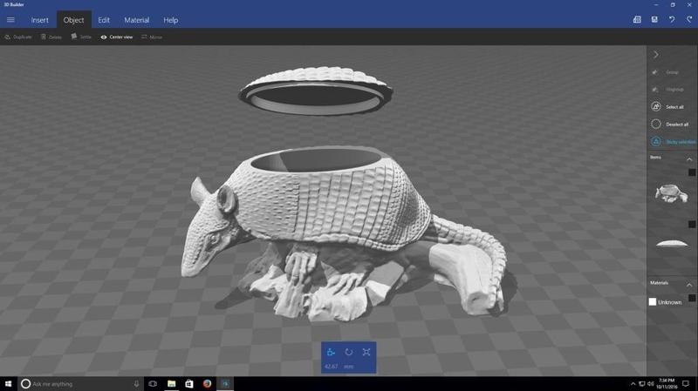698x391 pixels.
Task: Collapse the Items section chevron
Action: (689, 158)
